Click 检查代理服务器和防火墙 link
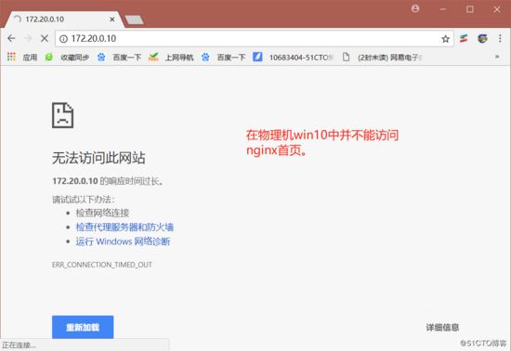 click(x=124, y=227)
